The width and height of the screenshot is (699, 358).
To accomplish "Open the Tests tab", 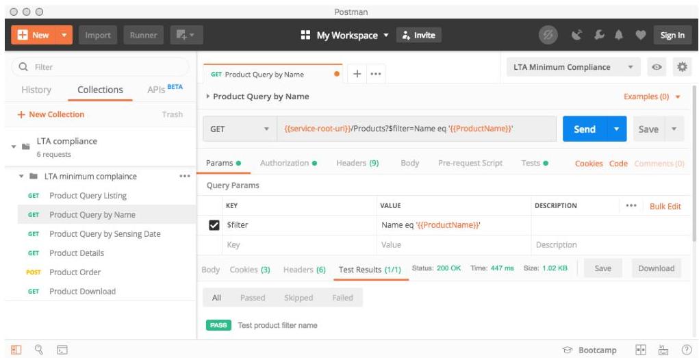I will (x=535, y=163).
